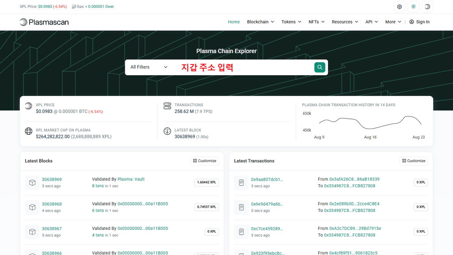Image resolution: width=453 pixels, height=255 pixels.
Task: Click the 1.60442 XPL reward badge
Action: pos(207,183)
